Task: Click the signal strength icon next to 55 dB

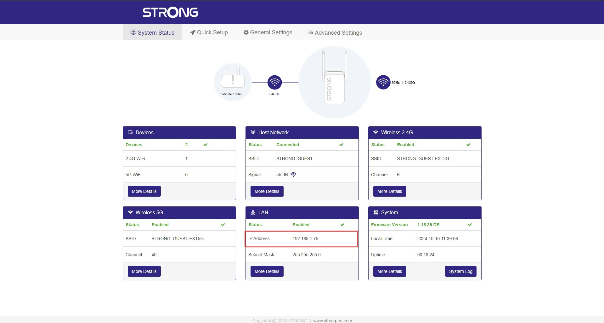Action: click(293, 175)
